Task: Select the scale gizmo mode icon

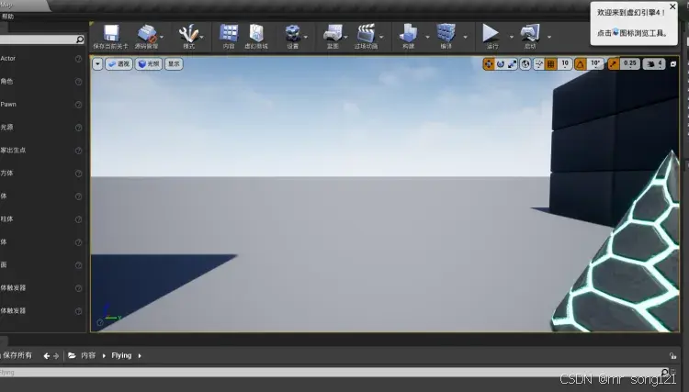Action: tap(512, 64)
